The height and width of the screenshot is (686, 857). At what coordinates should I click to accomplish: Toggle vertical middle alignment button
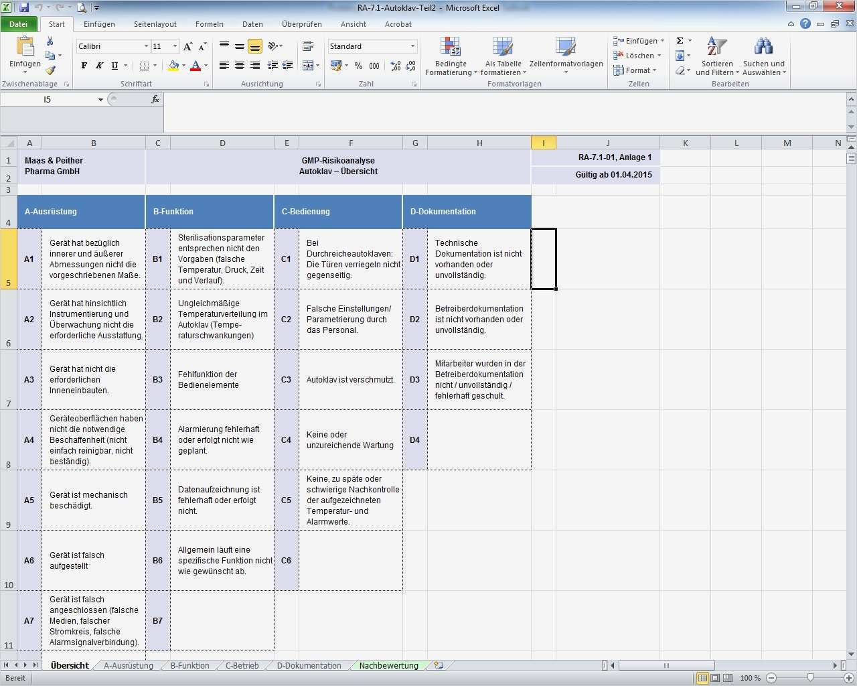point(240,46)
